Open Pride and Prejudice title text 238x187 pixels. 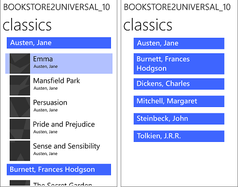point(64,125)
